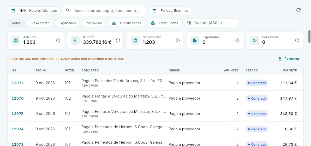Click the download icon next to Exportar
Viewport: 311px width, 146px height.
(280, 59)
